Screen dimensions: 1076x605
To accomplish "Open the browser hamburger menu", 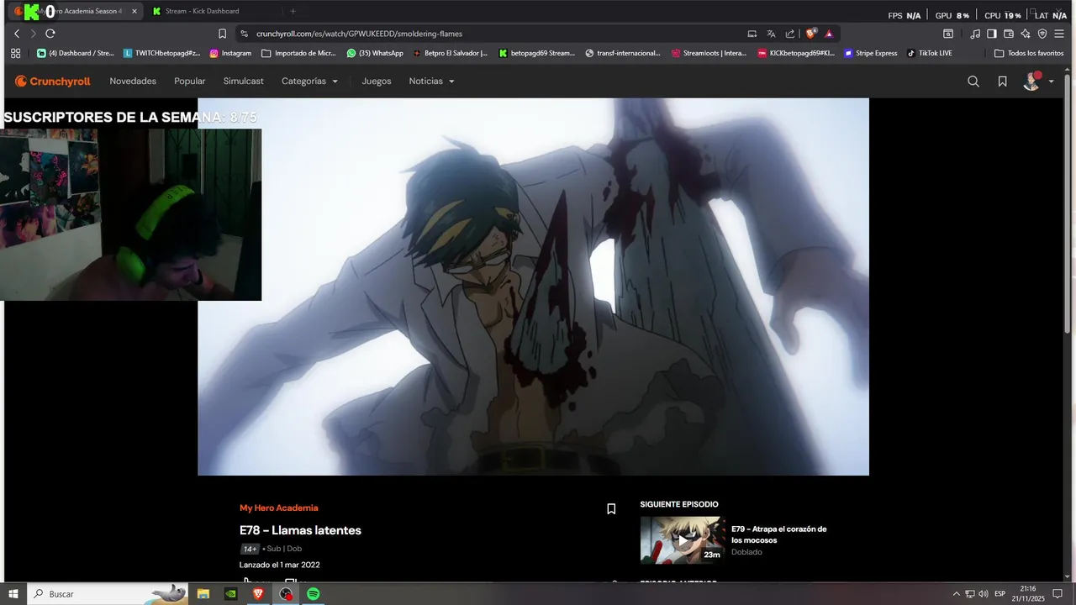I will [x=1061, y=34].
